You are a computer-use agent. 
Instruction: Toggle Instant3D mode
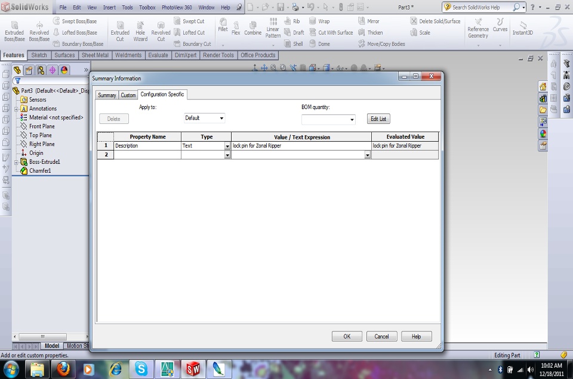coord(523,28)
